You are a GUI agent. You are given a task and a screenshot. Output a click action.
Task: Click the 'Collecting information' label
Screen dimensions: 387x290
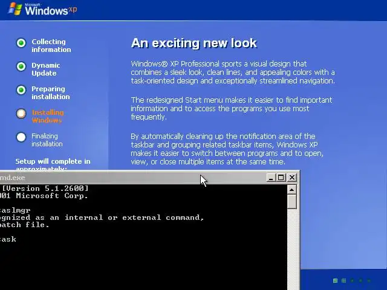pos(51,46)
